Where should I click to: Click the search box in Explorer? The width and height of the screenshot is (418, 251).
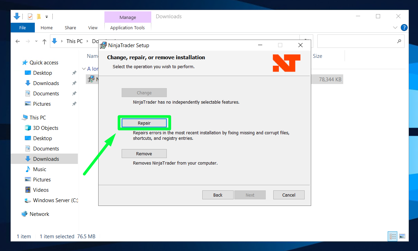pyautogui.click(x=358, y=41)
